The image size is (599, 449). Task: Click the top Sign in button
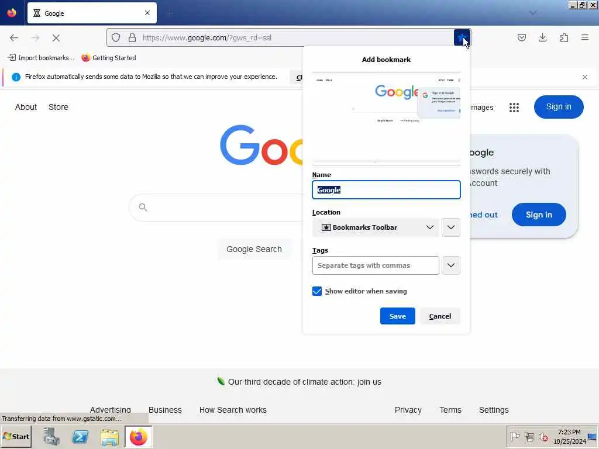point(559,107)
